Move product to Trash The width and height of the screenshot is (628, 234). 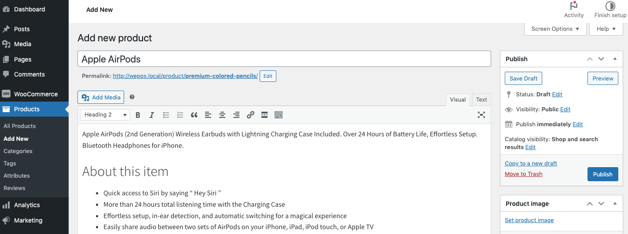coord(523,174)
